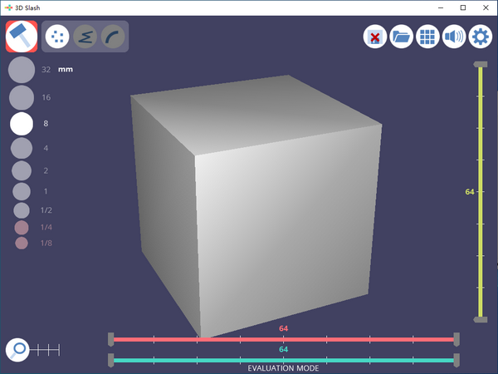
Task: Click the red horizontal axis slider
Action: point(282,339)
